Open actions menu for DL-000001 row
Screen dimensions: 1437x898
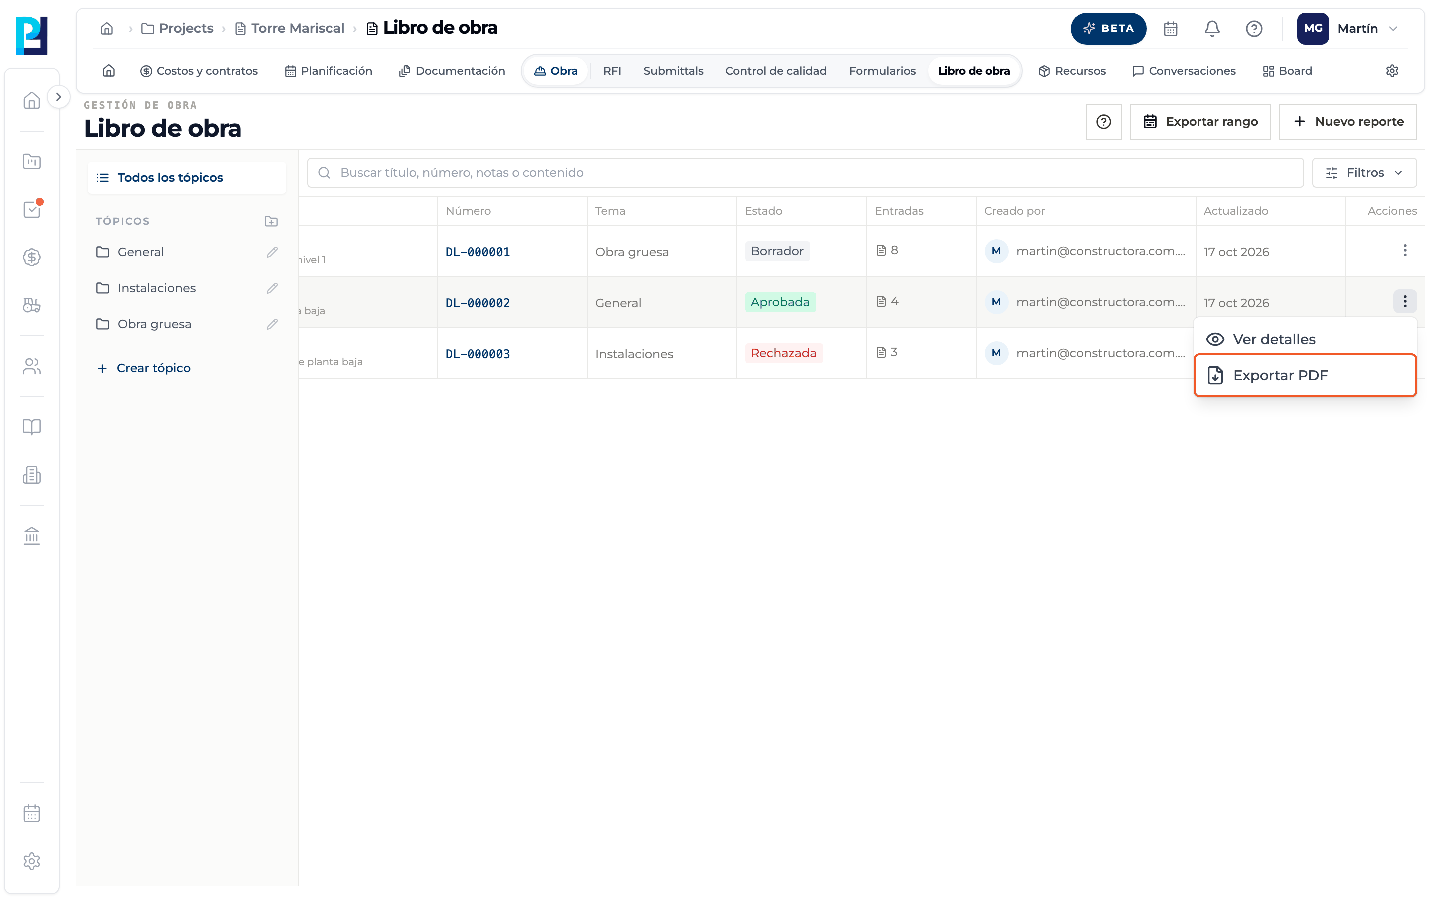pos(1405,250)
